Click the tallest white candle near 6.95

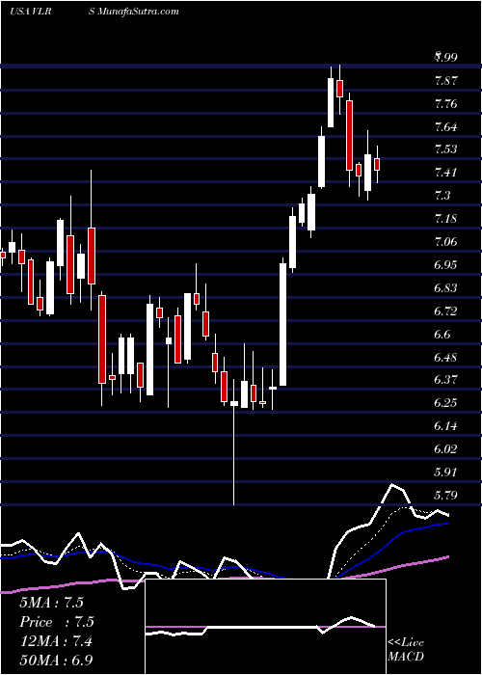(282, 325)
